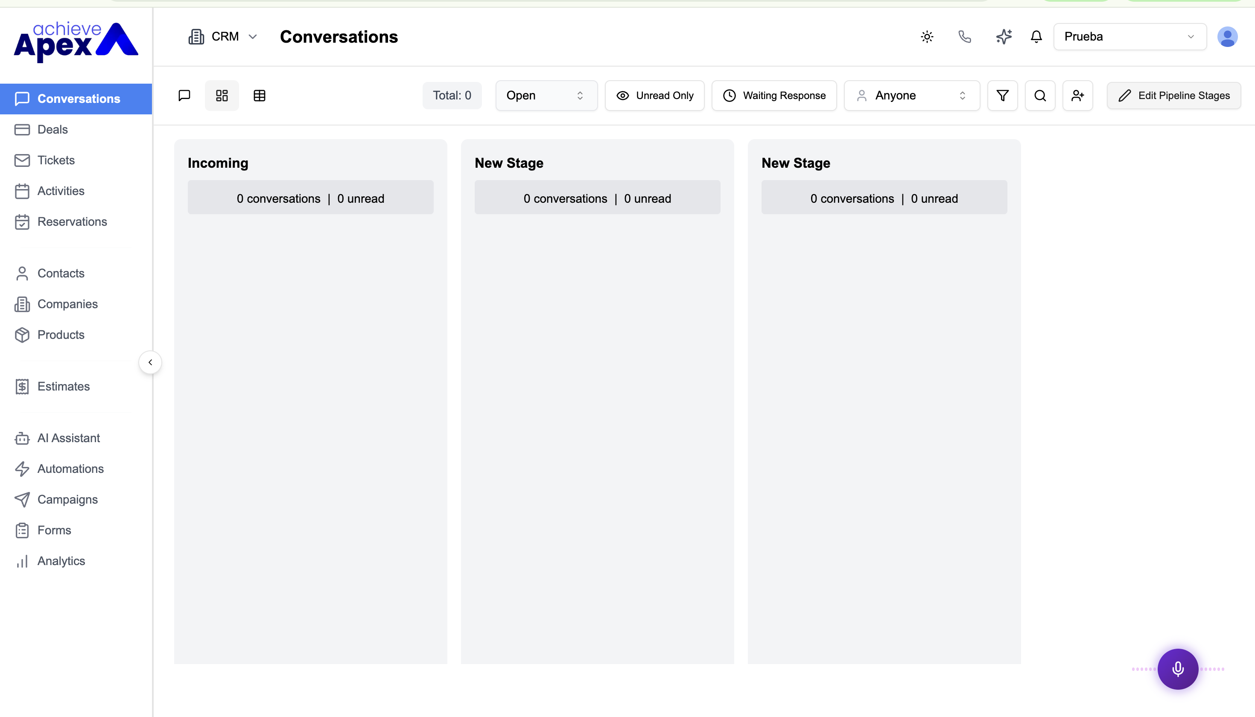The image size is (1255, 717).
Task: Click Edit Pipeline Stages button
Action: click(1174, 96)
